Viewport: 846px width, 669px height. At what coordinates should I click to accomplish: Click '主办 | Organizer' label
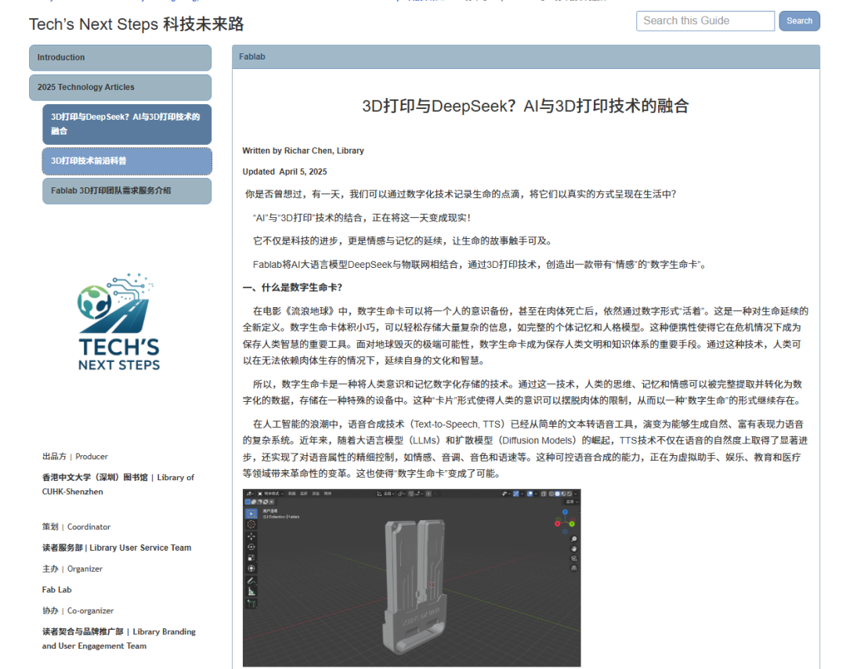pyautogui.click(x=72, y=569)
